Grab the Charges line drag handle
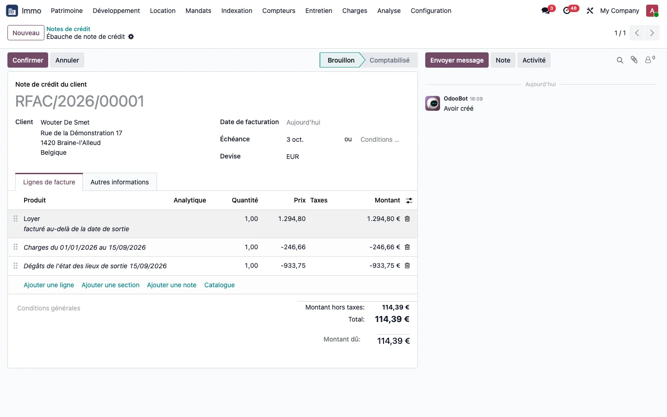The image size is (667, 417). pyautogui.click(x=15, y=247)
